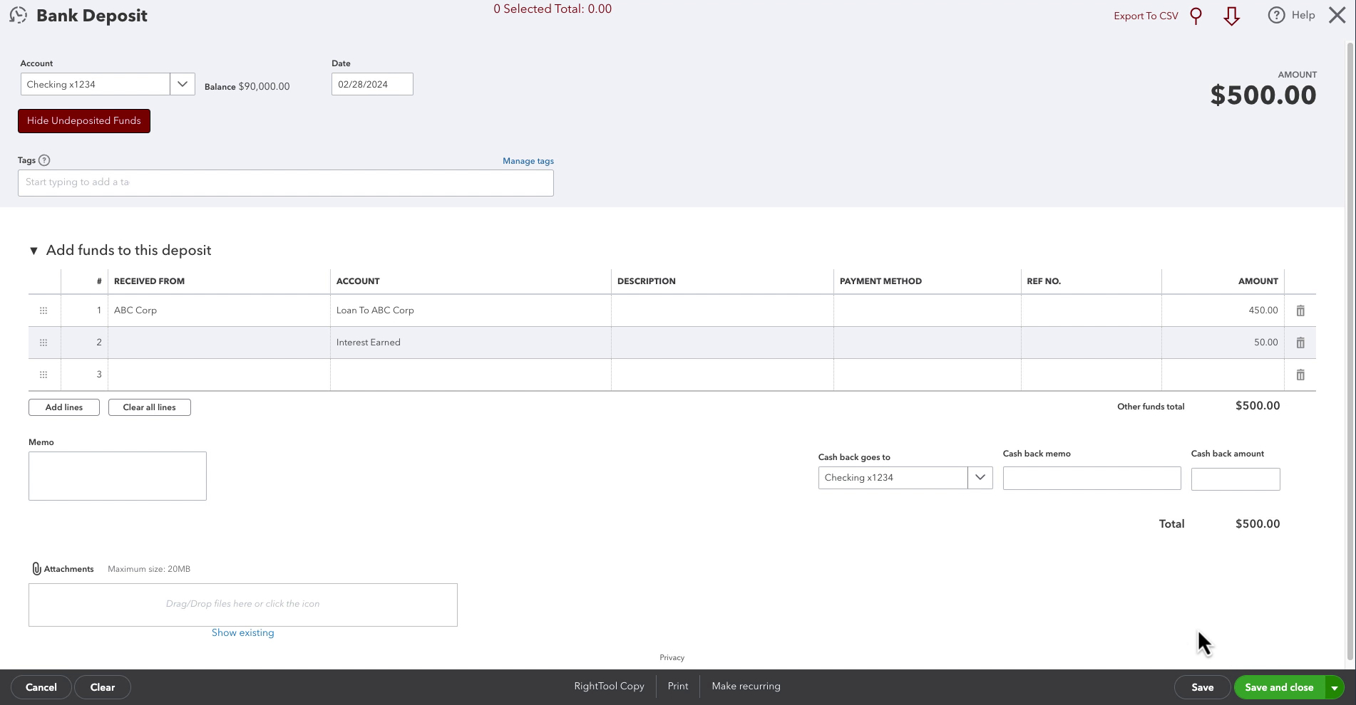This screenshot has height=705, width=1356.
Task: Open the Account dropdown arrow
Action: [x=183, y=84]
